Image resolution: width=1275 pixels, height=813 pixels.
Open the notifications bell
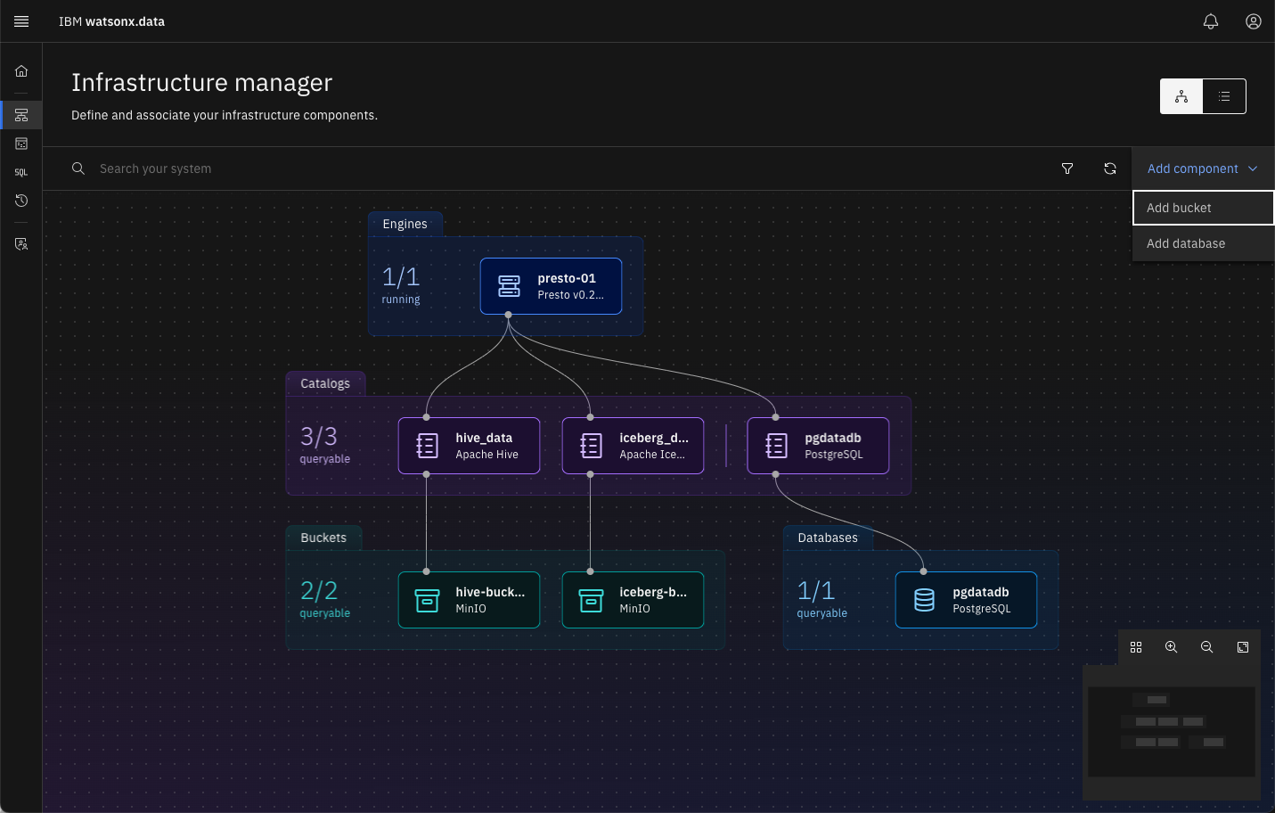1211,21
